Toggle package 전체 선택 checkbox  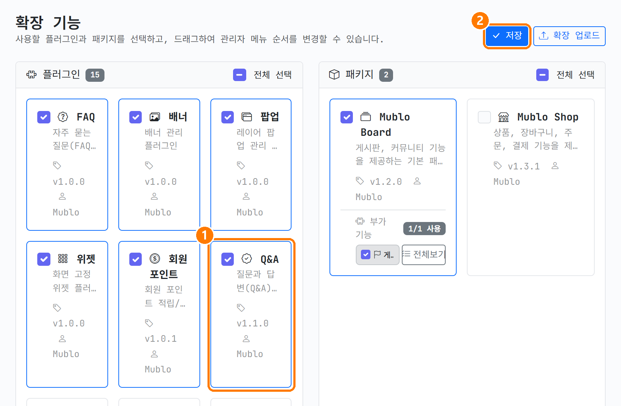[x=542, y=75]
